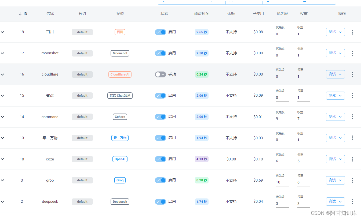
Task: Expand the grop row details chevron
Action: coord(2,180)
